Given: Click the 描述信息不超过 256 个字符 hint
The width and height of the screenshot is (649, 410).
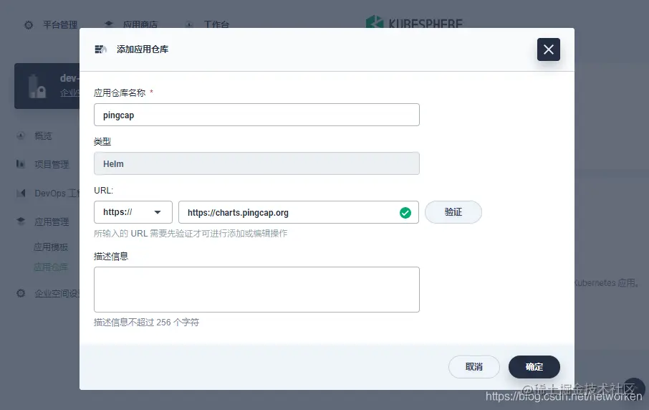Looking at the screenshot, I should [147, 323].
